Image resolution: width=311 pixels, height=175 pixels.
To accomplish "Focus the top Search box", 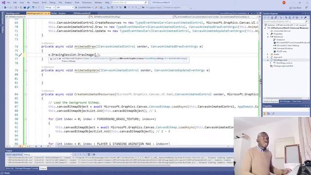I will click(x=130, y=2).
